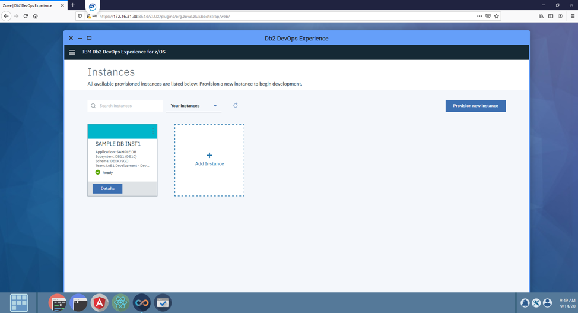Image resolution: width=578 pixels, height=313 pixels.
Task: Reload the browser page
Action: tap(26, 16)
